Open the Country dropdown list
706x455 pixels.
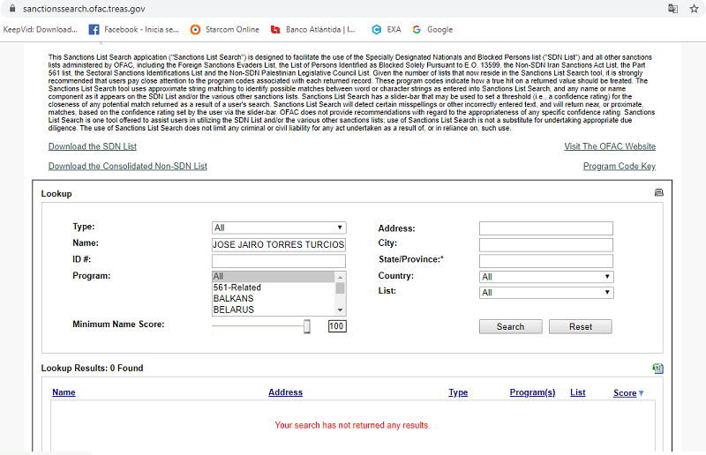(545, 277)
